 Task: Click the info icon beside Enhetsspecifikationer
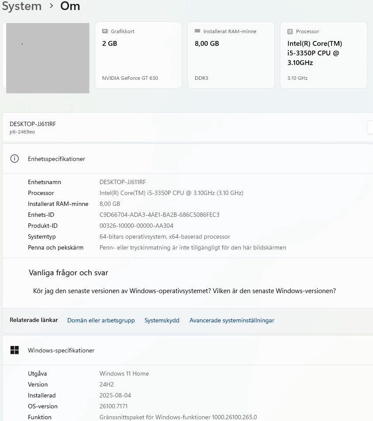tap(14, 159)
